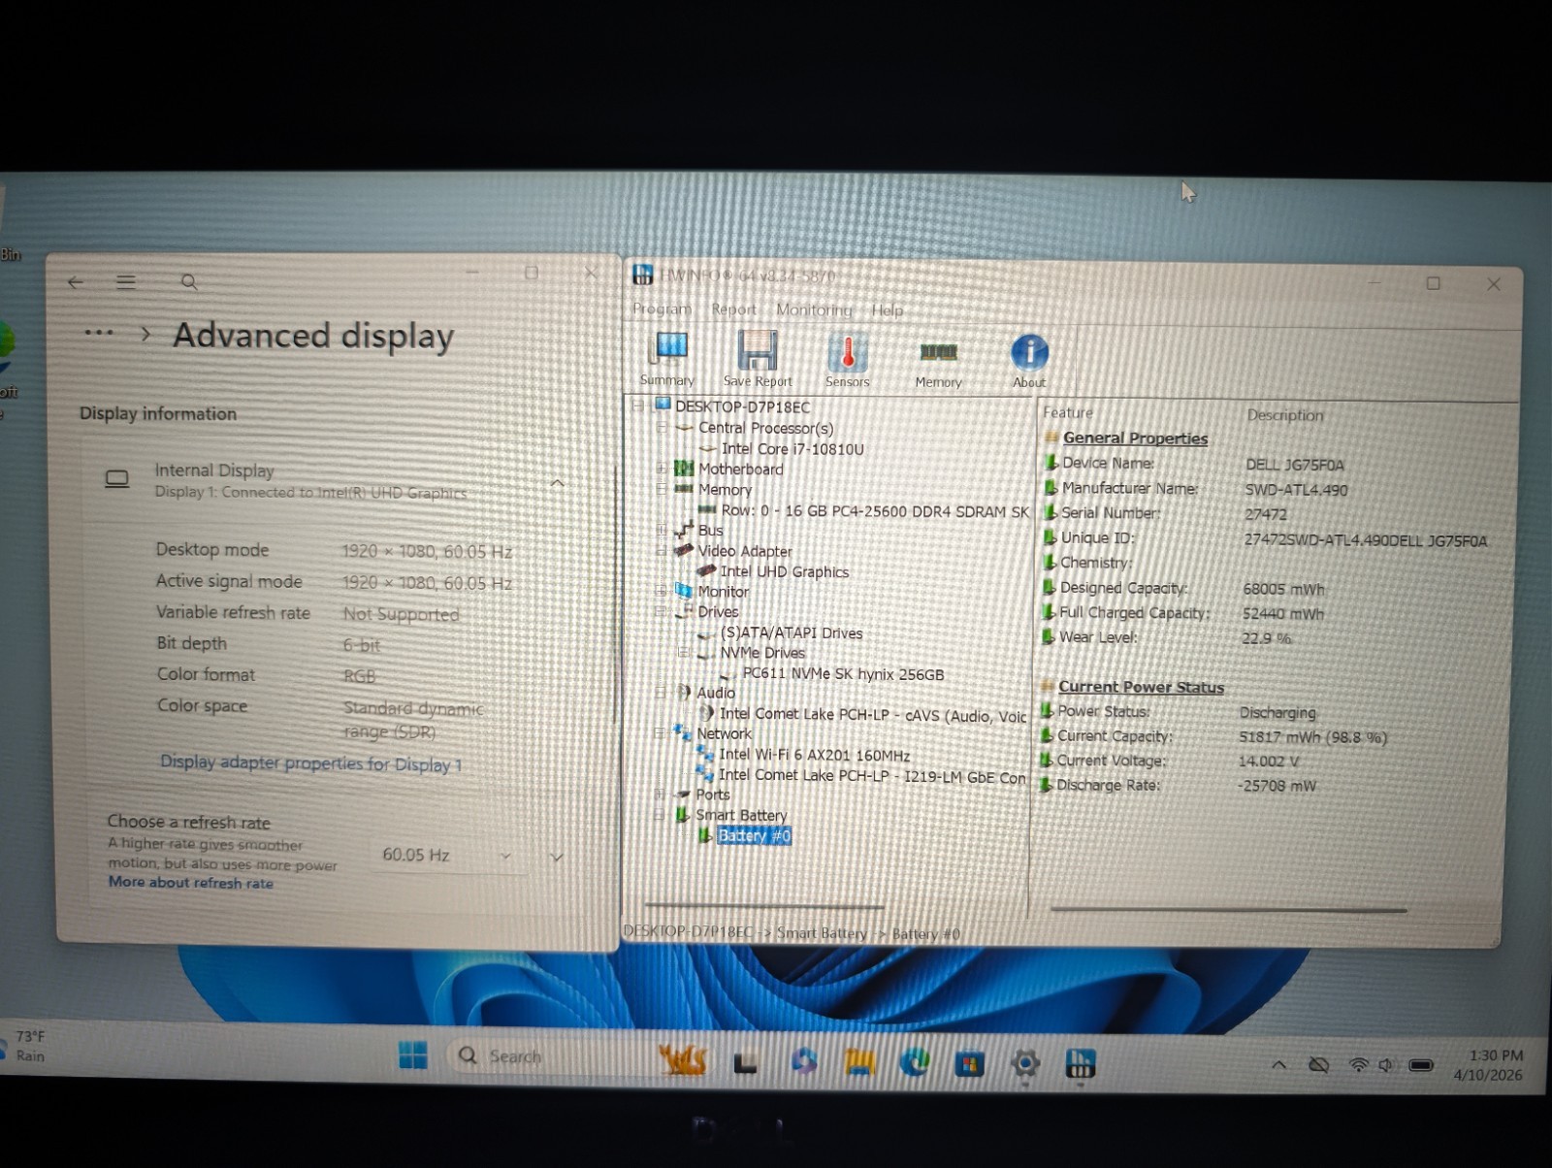Image resolution: width=1552 pixels, height=1168 pixels.
Task: Open the Report menu in HWiNFO
Action: (x=733, y=309)
